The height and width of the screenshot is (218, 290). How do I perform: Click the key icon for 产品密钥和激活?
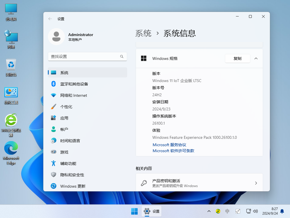point(144,183)
